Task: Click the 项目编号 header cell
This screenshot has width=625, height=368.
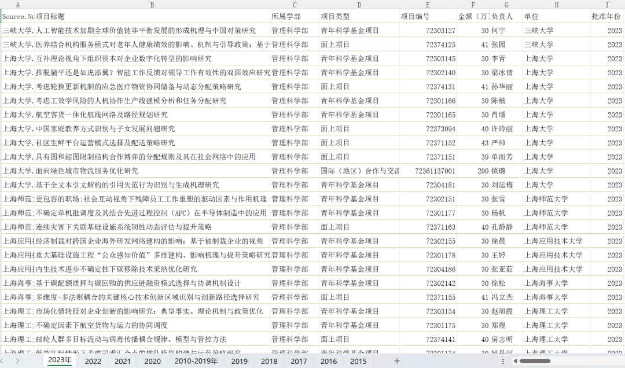Action: tap(428, 16)
